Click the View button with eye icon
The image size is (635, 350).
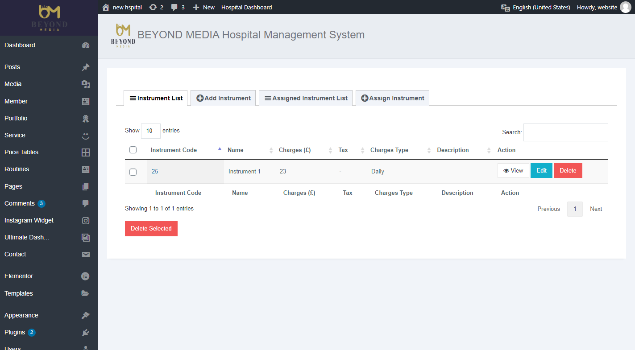(513, 170)
